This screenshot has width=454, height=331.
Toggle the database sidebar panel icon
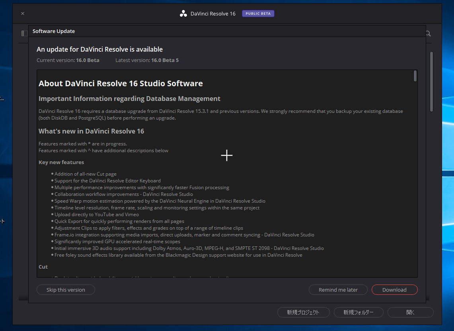24,34
